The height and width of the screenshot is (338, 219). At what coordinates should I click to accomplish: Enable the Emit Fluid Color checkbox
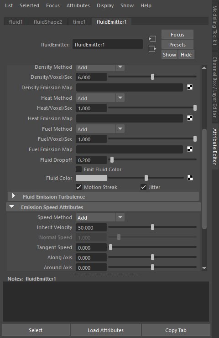[78, 169]
